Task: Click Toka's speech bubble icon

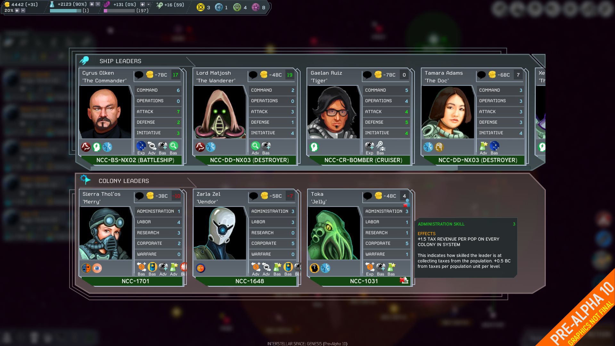Action: [x=367, y=196]
